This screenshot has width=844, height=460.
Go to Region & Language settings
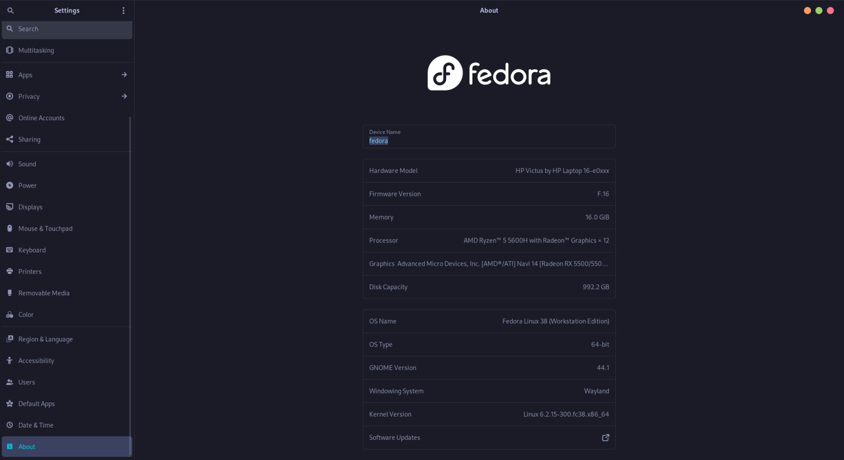click(x=46, y=339)
